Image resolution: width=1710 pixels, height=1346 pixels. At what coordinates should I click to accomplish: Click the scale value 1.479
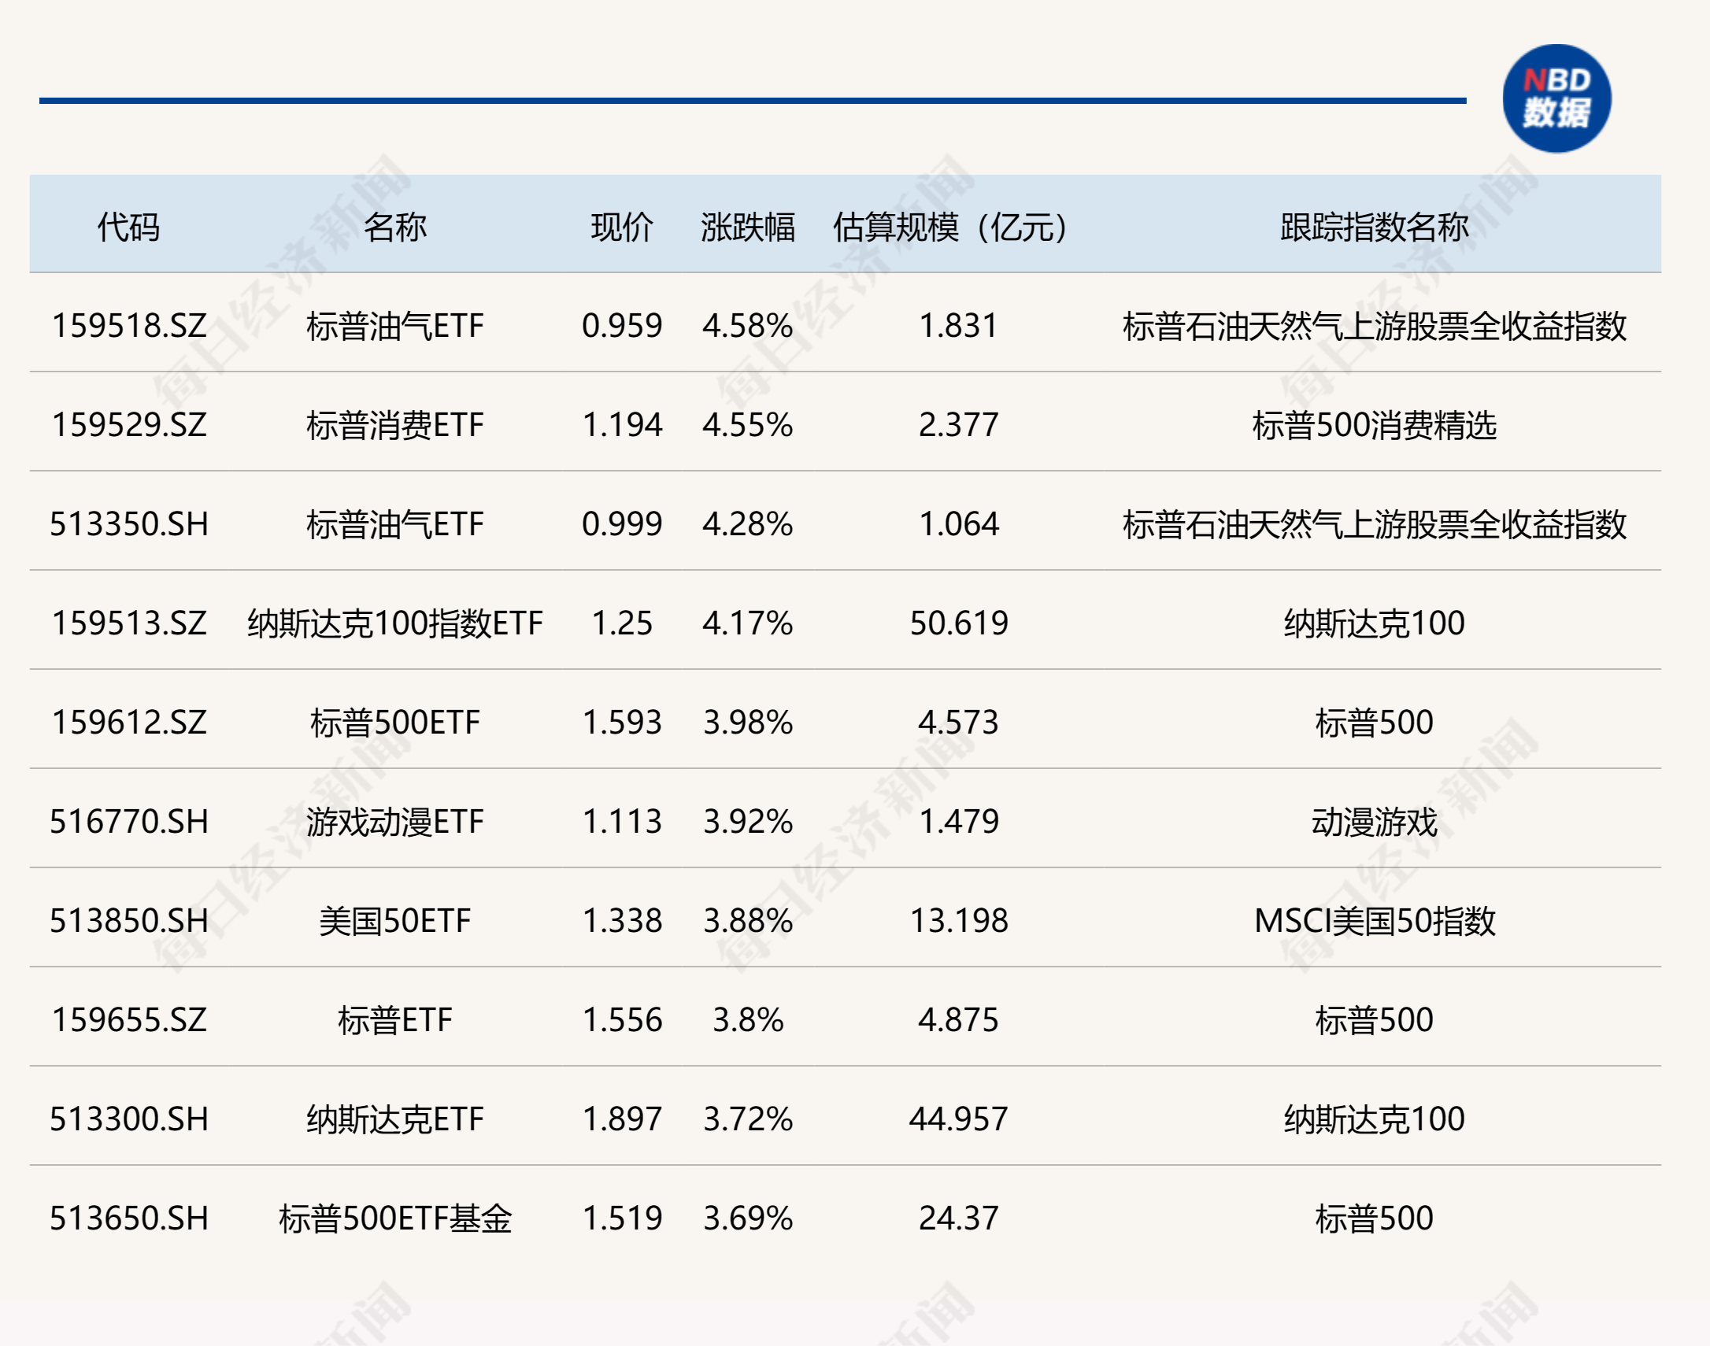coord(958,822)
